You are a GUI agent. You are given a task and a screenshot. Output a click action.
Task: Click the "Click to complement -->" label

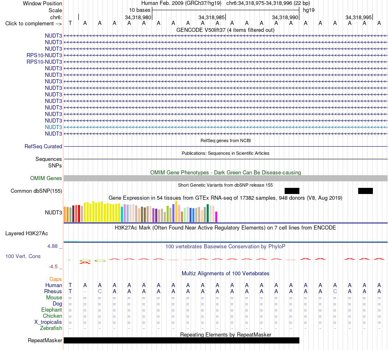click(33, 24)
